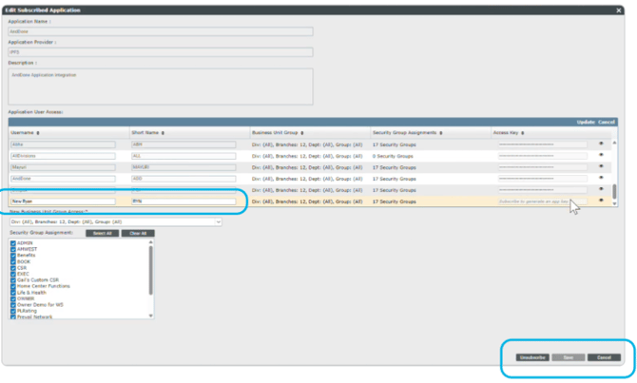Image resolution: width=637 pixels, height=383 pixels.
Task: Click the Unsubscribe button
Action: [531, 357]
